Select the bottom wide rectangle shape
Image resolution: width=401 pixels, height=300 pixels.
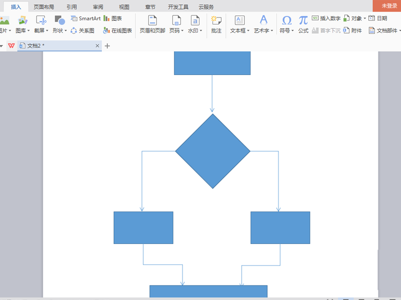[x=209, y=291]
